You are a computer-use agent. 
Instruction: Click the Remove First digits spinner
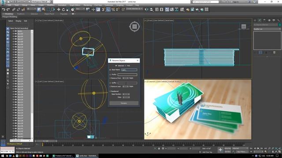[126, 78]
